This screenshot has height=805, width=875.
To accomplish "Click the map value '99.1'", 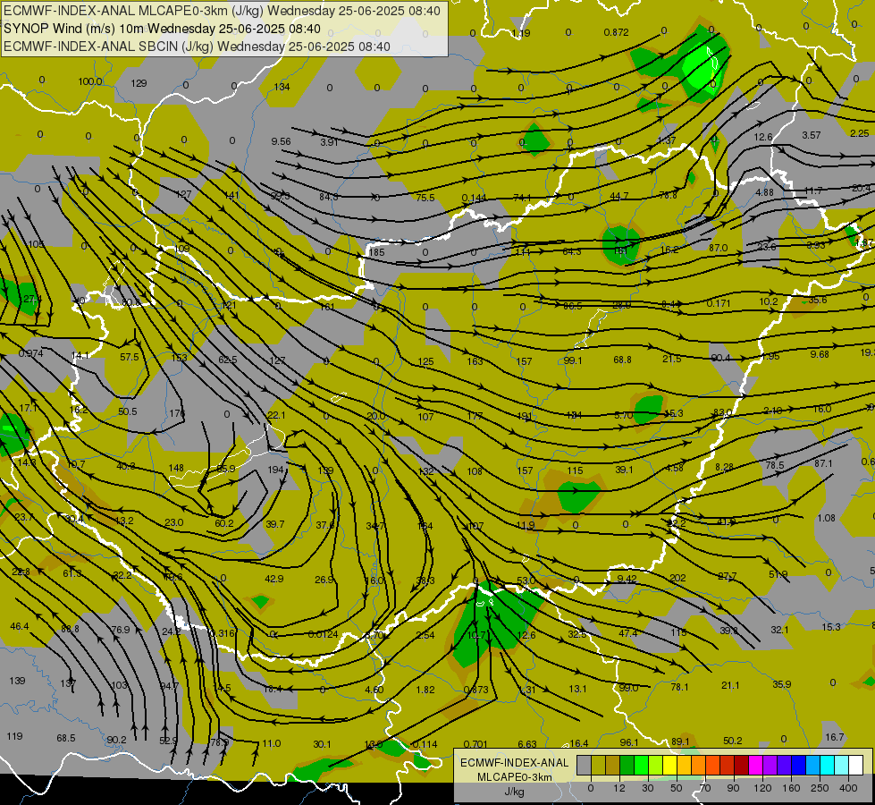I will (x=573, y=360).
